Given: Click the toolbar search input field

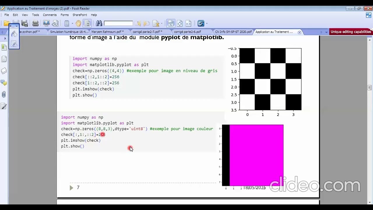Looking at the screenshot, I should point(118,23).
